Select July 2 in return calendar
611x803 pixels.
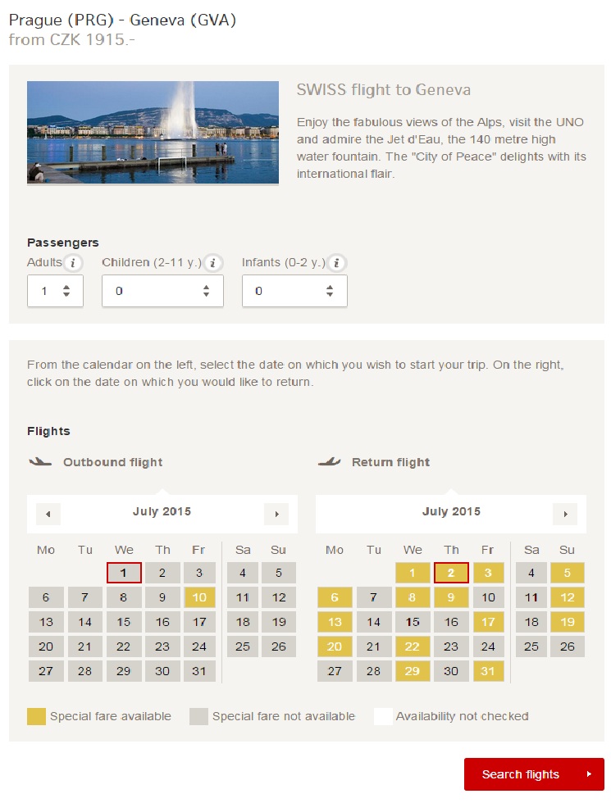[x=451, y=573]
